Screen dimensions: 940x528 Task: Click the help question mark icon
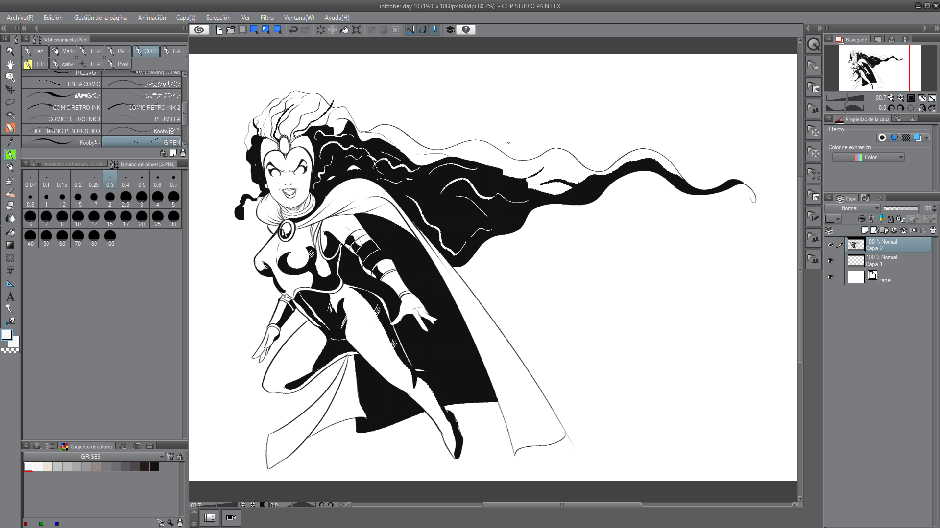(x=466, y=30)
